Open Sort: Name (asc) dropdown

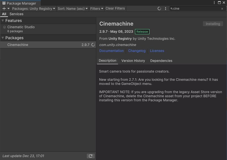[73, 8]
